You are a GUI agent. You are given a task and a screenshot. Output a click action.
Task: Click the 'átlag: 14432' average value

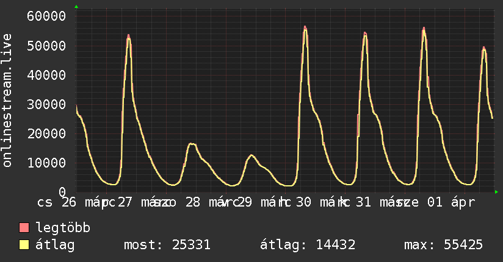click(x=308, y=245)
